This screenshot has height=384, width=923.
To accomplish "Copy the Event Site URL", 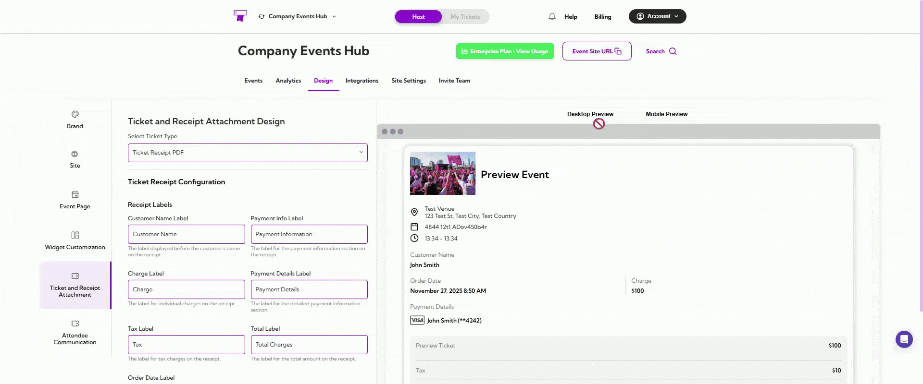I will point(597,51).
